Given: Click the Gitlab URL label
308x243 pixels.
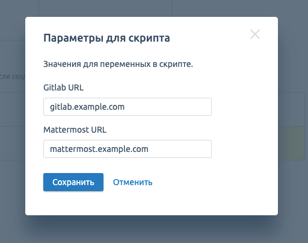Looking at the screenshot, I should click(63, 87).
